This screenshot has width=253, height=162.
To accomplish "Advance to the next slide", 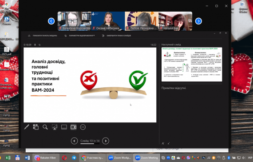I will 106,141.
